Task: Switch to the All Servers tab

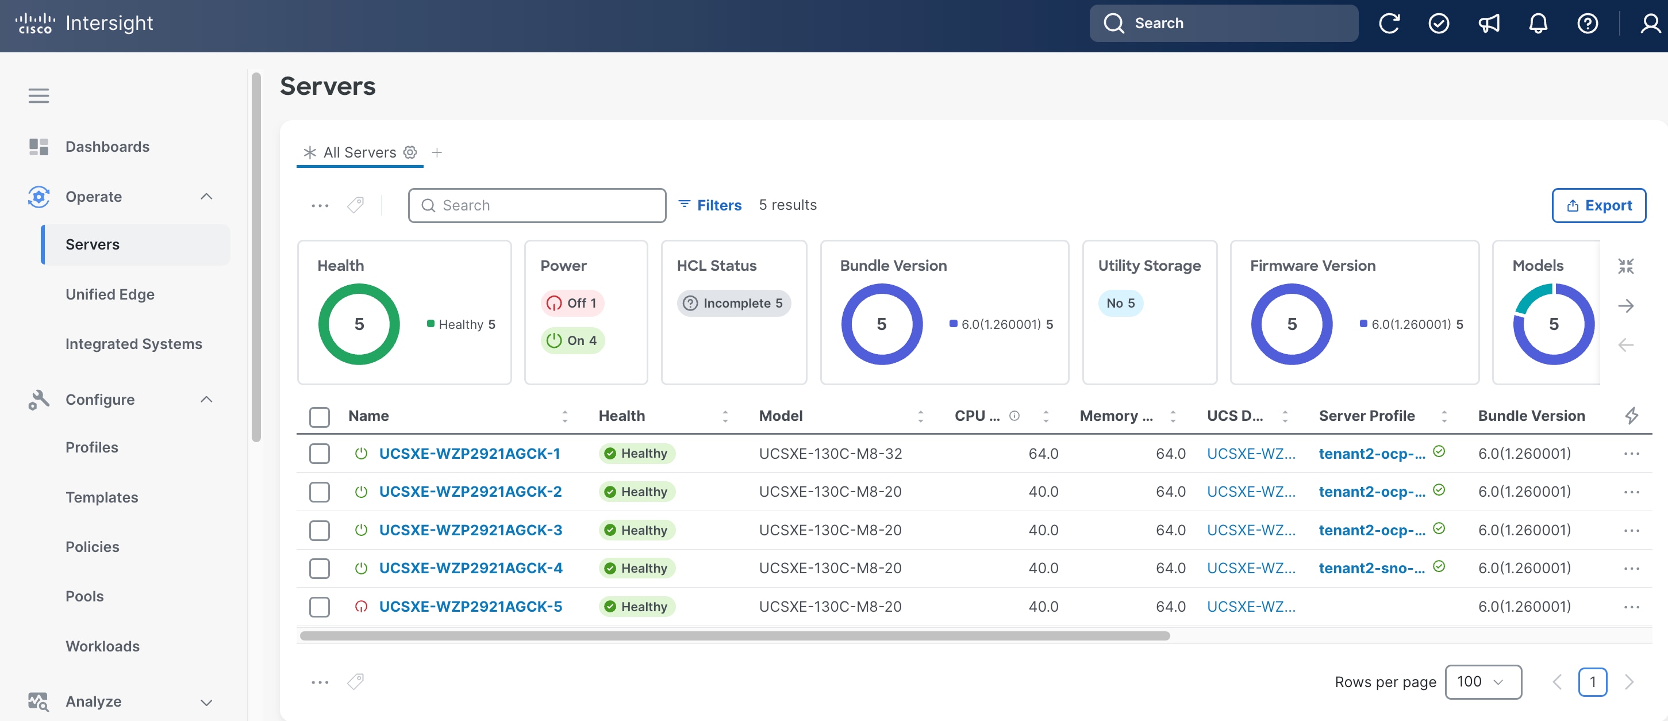Action: 359,152
